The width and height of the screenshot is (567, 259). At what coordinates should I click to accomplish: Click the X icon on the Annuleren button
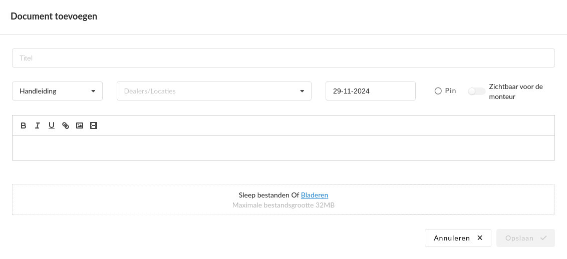coord(480,238)
